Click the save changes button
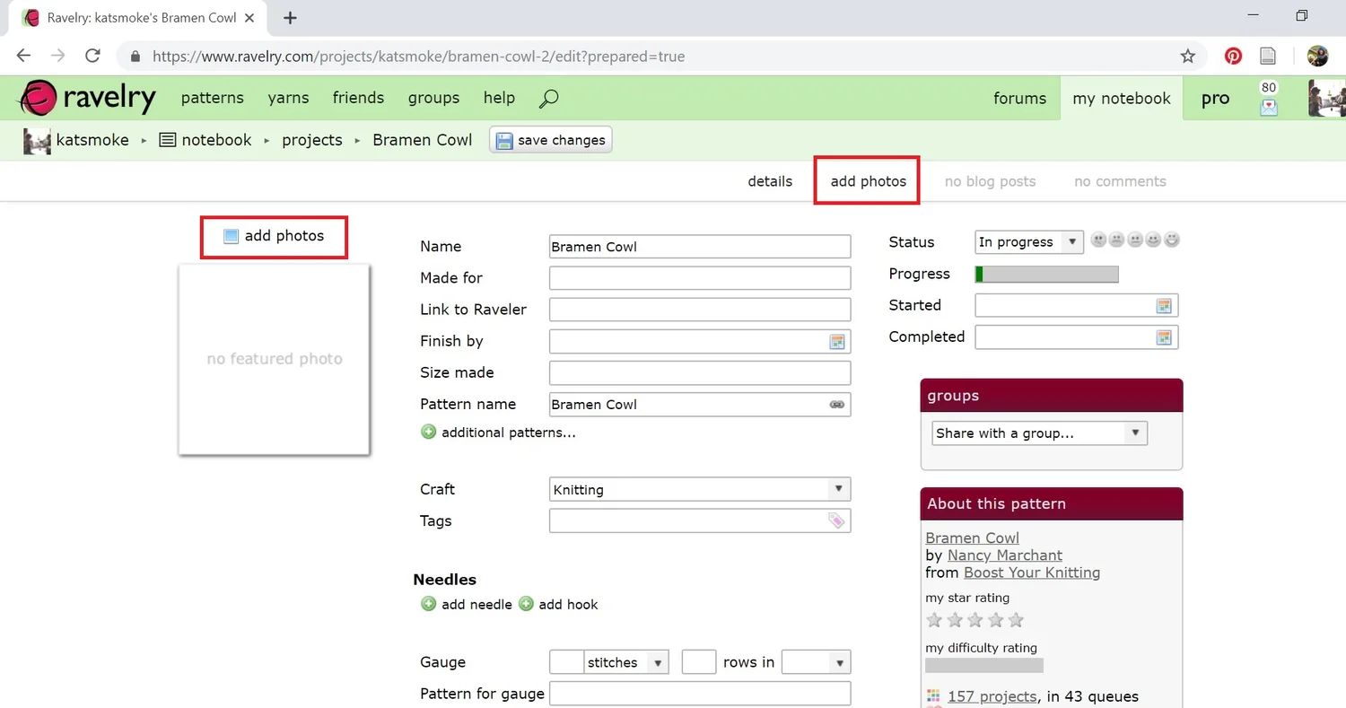 pos(551,140)
